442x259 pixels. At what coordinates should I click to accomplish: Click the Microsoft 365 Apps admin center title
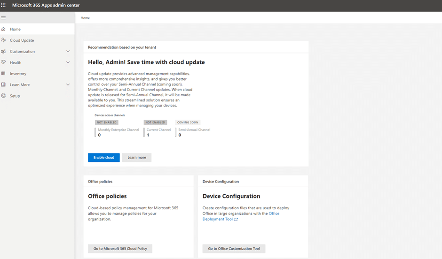[x=46, y=5]
